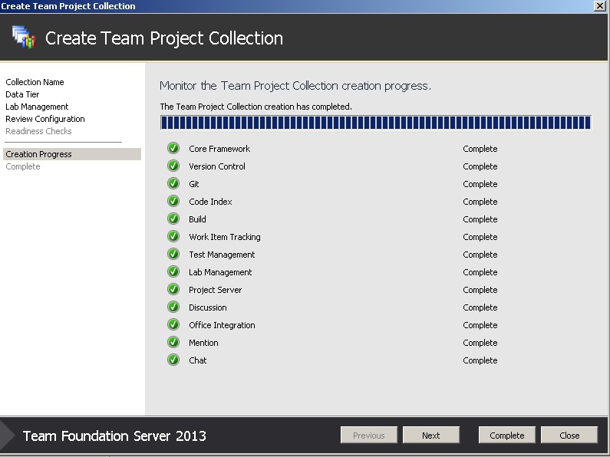Click the green check icon beside Project Server
610x457 pixels.
[173, 289]
